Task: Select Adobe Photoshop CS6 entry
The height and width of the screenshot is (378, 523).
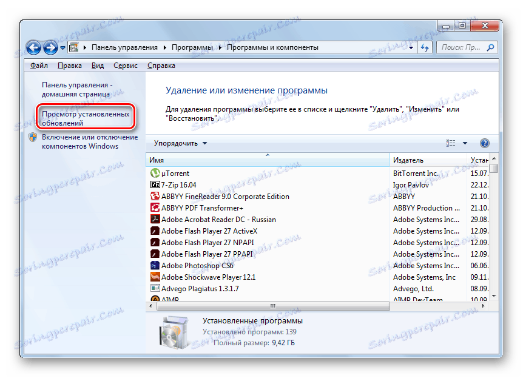Action: pos(197,266)
